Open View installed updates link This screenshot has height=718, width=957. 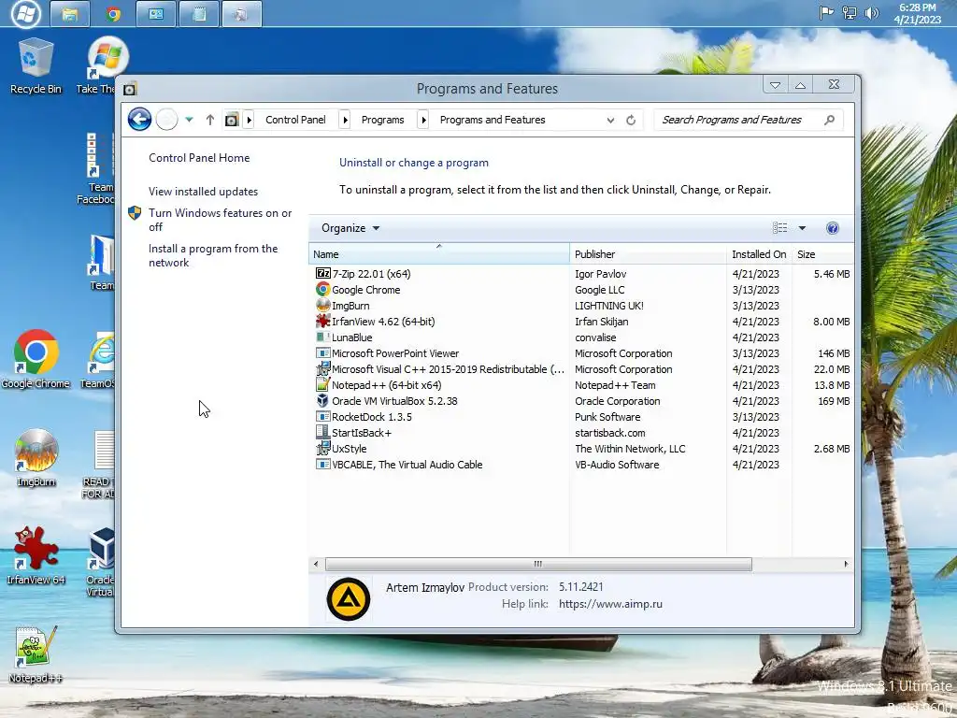click(203, 191)
